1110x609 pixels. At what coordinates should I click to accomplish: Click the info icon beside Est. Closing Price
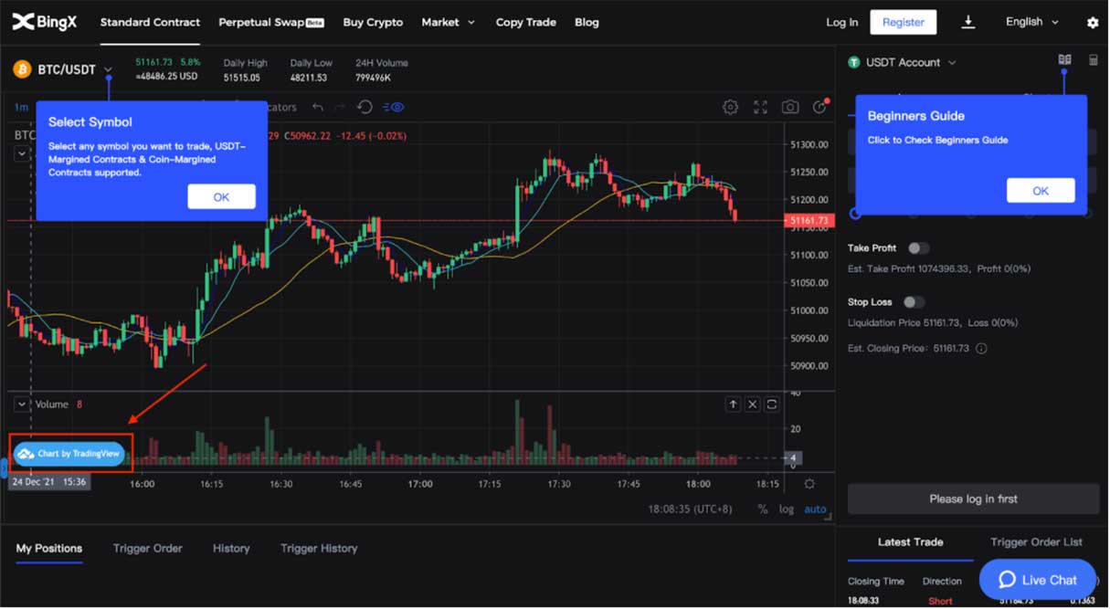(x=981, y=349)
